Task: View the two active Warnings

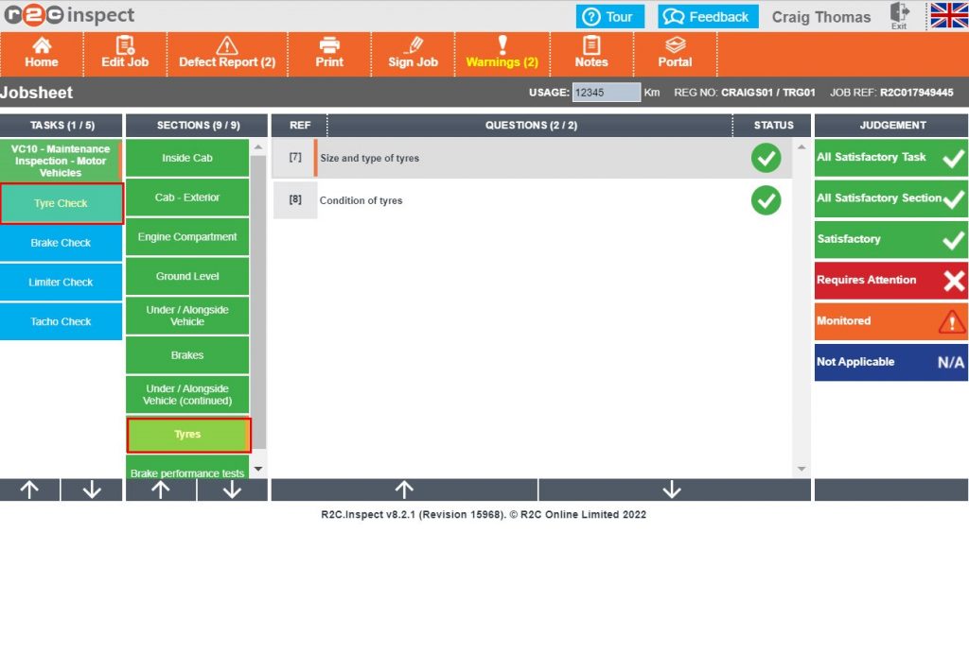Action: coord(502,54)
